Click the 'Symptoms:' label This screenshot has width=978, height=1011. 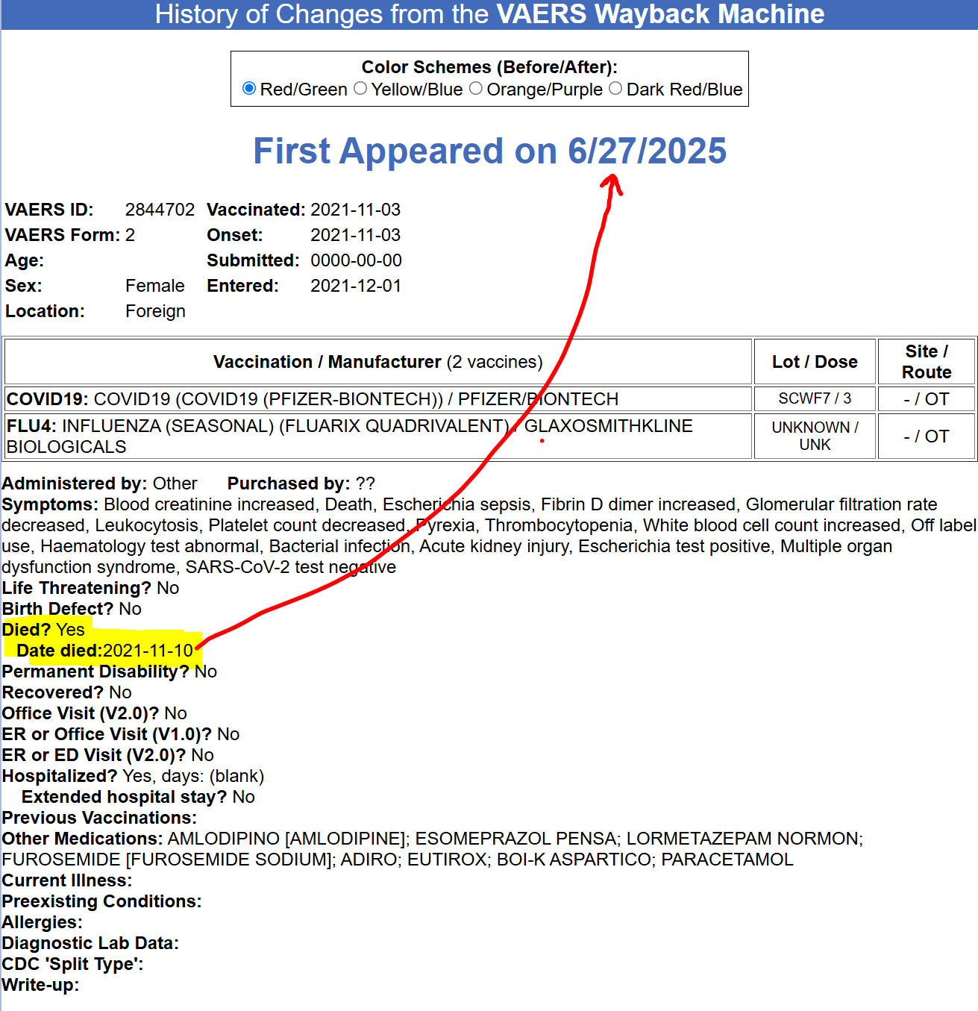50,504
